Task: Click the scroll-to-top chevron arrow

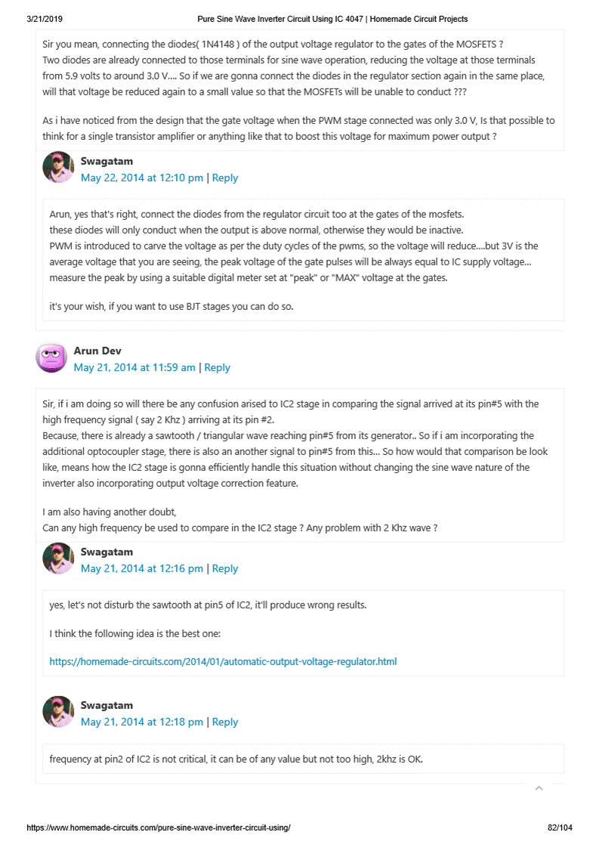Action: click(539, 788)
